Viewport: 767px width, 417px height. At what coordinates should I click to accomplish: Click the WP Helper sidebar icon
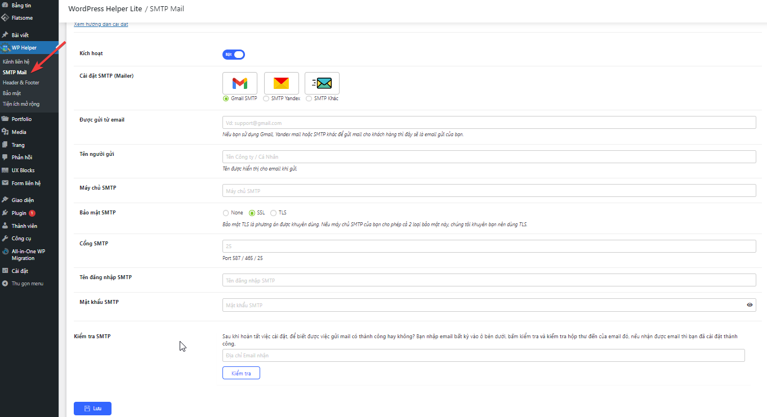tap(5, 48)
